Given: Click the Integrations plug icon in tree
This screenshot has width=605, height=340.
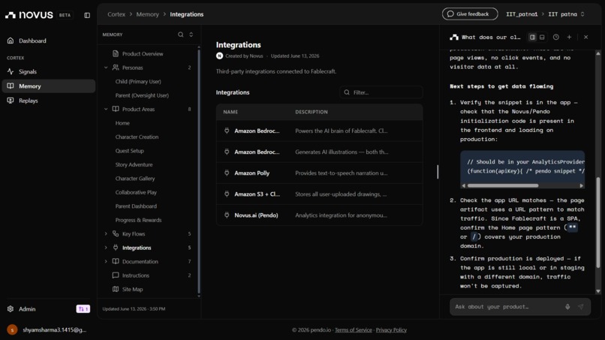Looking at the screenshot, I should tap(116, 248).
